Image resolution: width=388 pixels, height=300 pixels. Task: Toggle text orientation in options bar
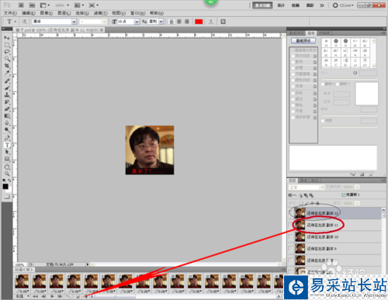[24, 22]
